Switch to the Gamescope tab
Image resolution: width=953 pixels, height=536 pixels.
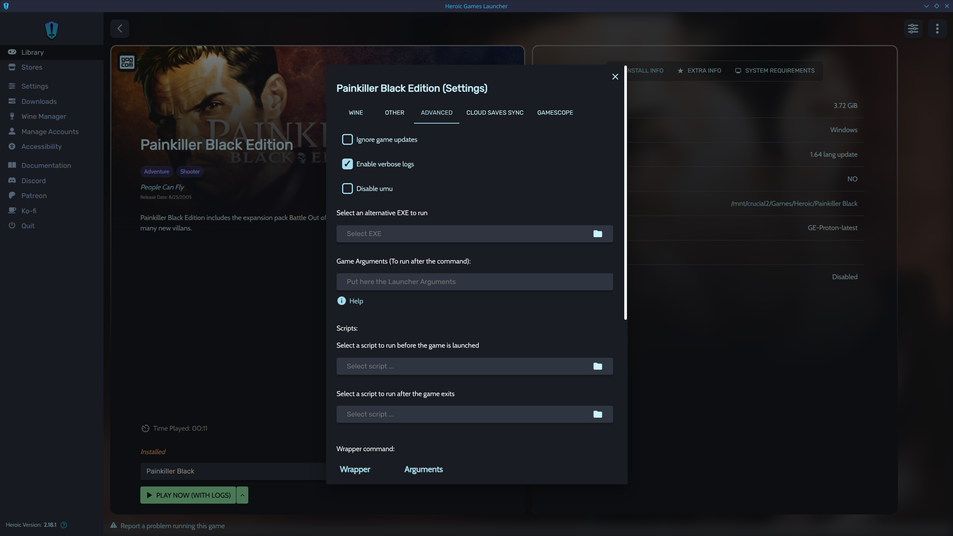pos(555,112)
